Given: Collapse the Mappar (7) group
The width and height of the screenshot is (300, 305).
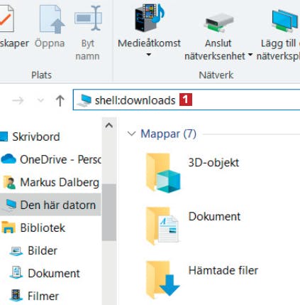Looking at the screenshot, I should coord(131,134).
